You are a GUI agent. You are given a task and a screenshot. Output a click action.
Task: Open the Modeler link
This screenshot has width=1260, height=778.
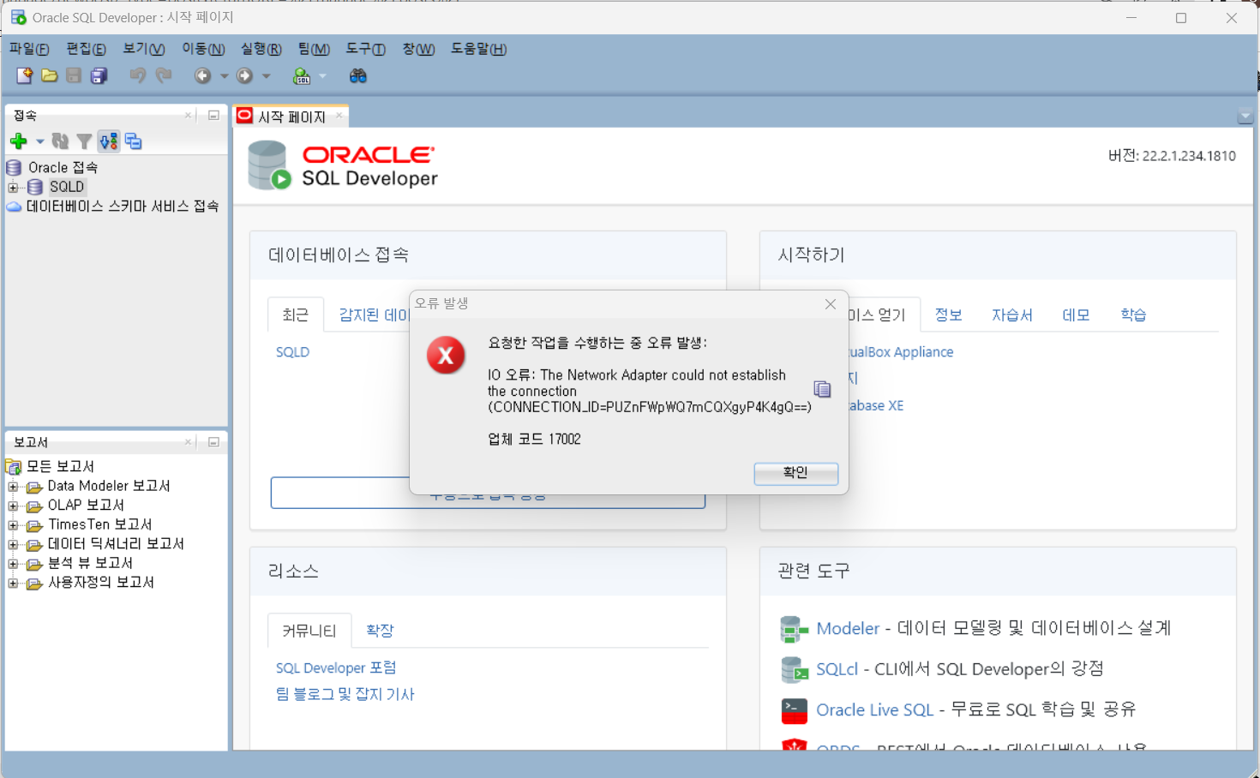(x=848, y=629)
